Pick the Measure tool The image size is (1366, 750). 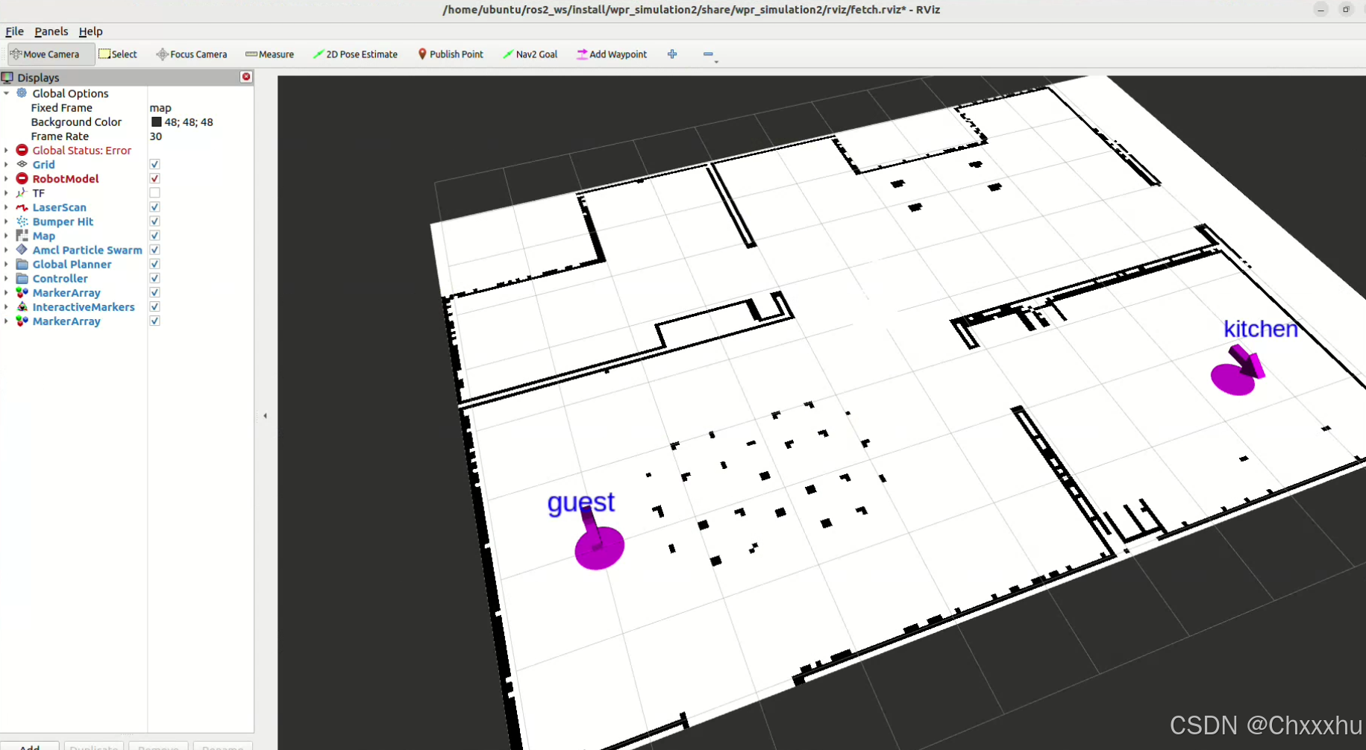(269, 54)
